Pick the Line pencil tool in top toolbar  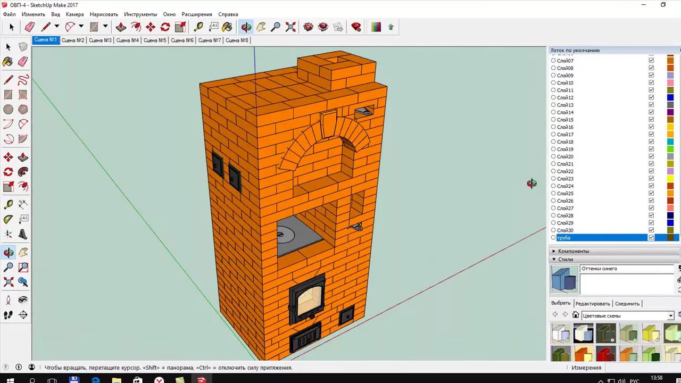tap(46, 27)
